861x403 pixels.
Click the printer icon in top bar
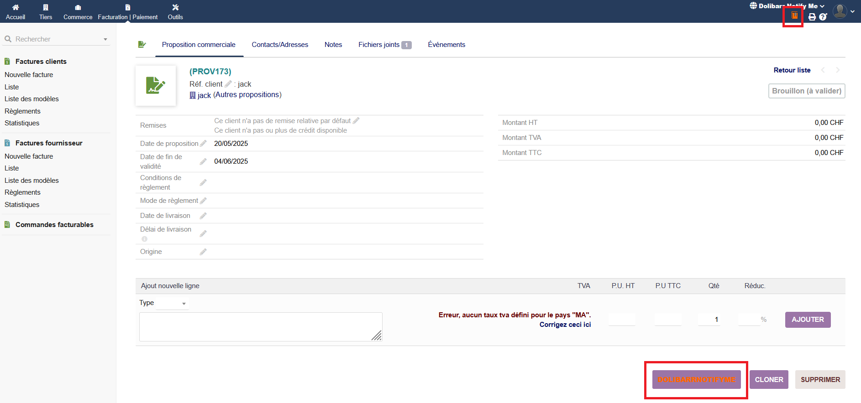(x=812, y=17)
